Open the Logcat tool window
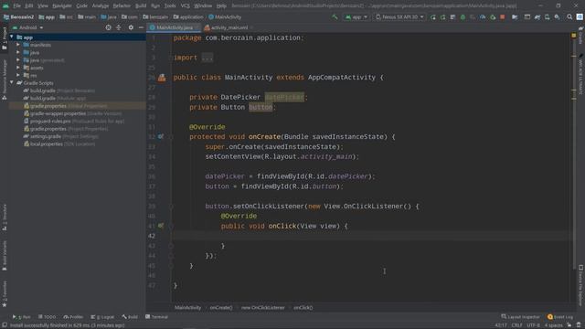 pos(102,317)
